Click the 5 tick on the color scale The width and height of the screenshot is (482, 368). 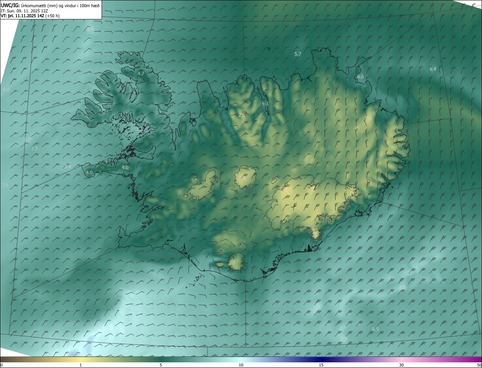pyautogui.click(x=161, y=365)
